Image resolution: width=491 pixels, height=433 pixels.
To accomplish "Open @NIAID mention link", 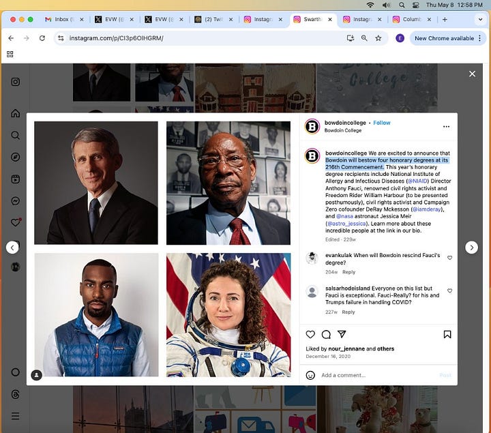I will coord(417,181).
